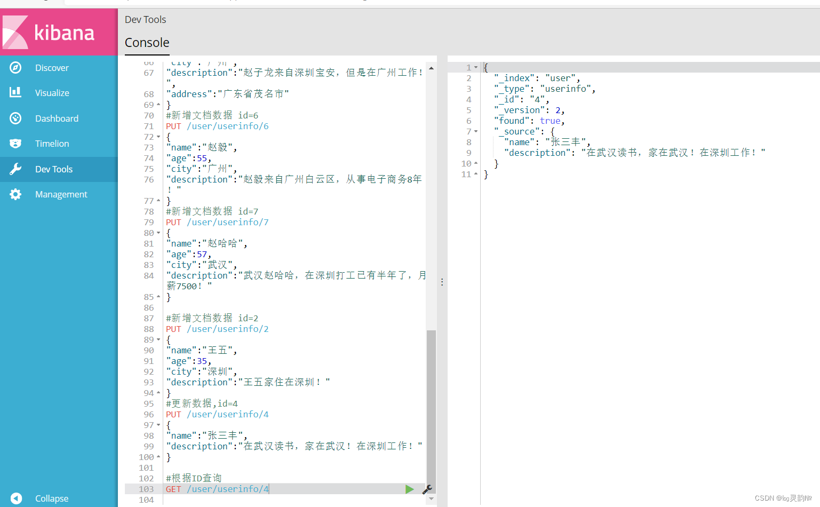The height and width of the screenshot is (507, 820).
Task: Click the Collapse label in sidebar
Action: [51, 498]
